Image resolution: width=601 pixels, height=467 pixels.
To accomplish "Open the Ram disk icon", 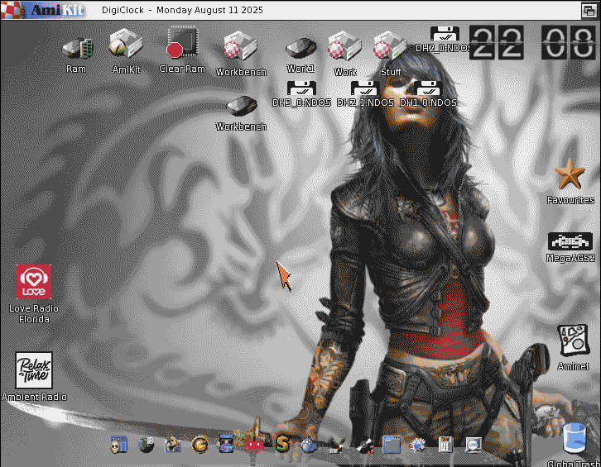I will coord(77,49).
